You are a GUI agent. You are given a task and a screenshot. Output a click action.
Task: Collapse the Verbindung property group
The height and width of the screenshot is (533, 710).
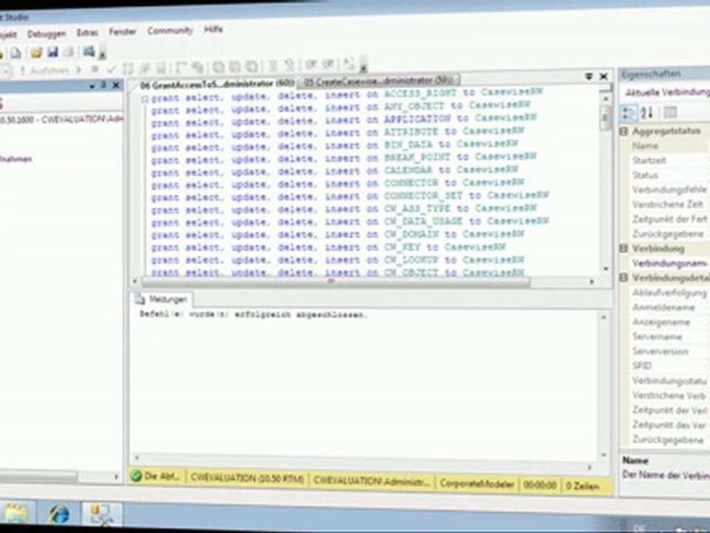(624, 248)
